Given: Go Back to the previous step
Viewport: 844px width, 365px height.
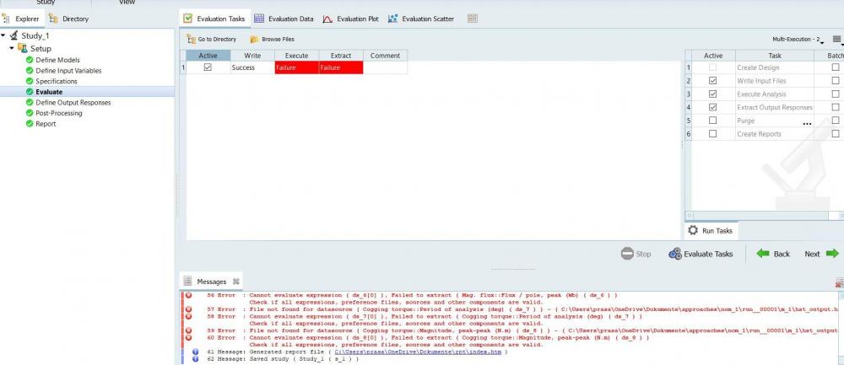Looking at the screenshot, I should click(x=773, y=254).
